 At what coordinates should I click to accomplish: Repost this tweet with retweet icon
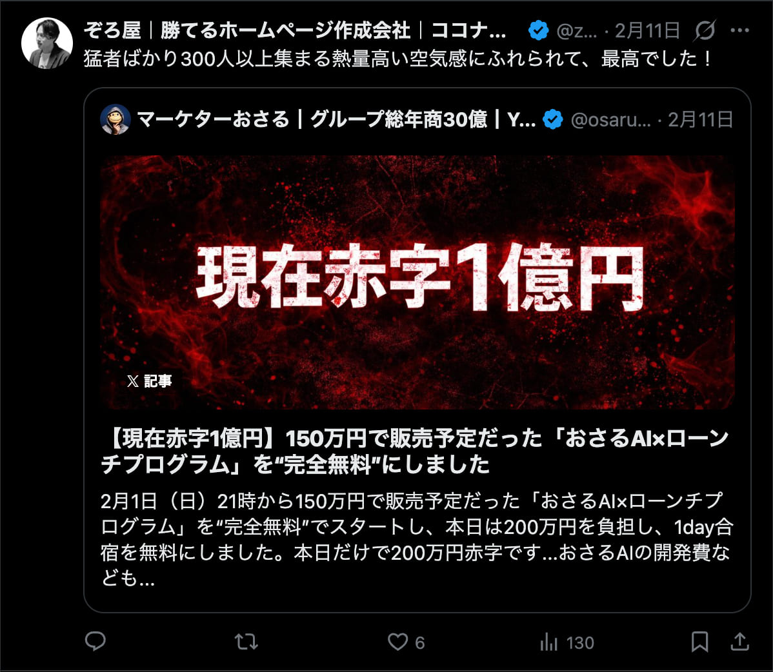click(x=246, y=642)
